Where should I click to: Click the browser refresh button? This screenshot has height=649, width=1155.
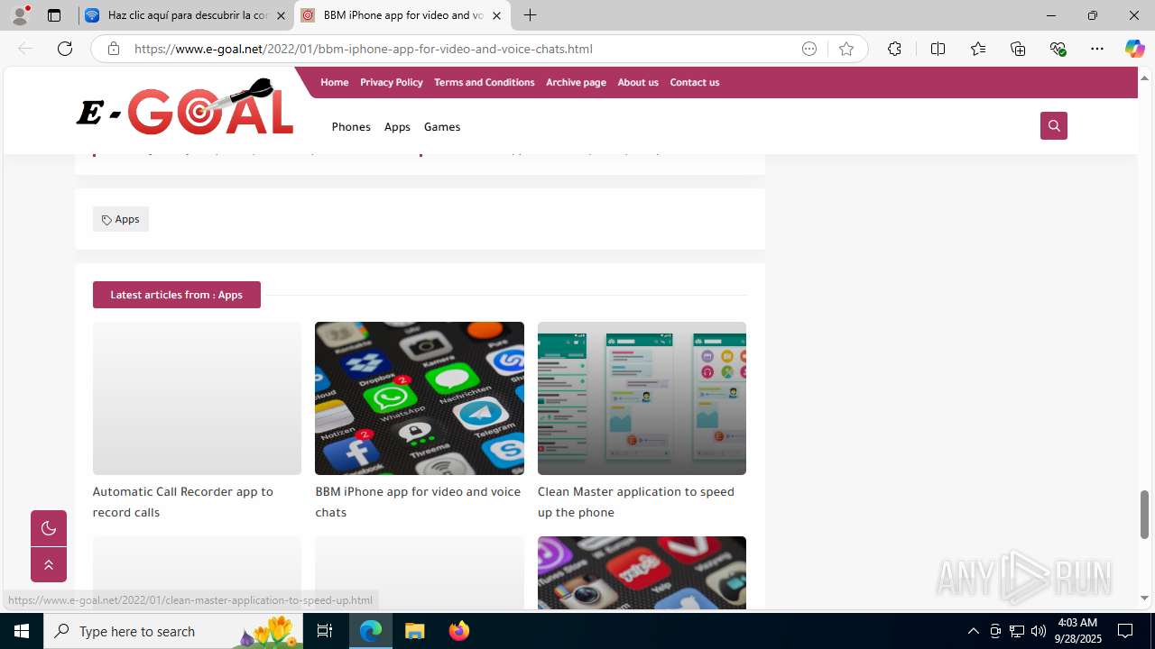(65, 49)
